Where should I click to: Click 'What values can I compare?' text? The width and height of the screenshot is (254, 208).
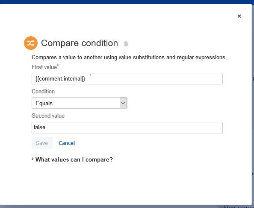pyautogui.click(x=74, y=159)
